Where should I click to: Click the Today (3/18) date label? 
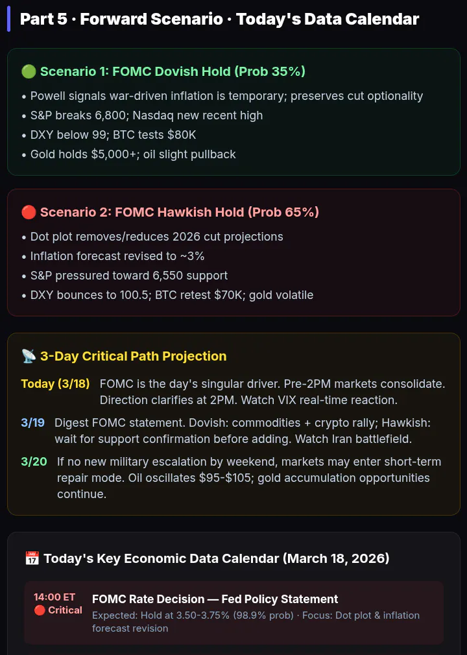coord(55,384)
